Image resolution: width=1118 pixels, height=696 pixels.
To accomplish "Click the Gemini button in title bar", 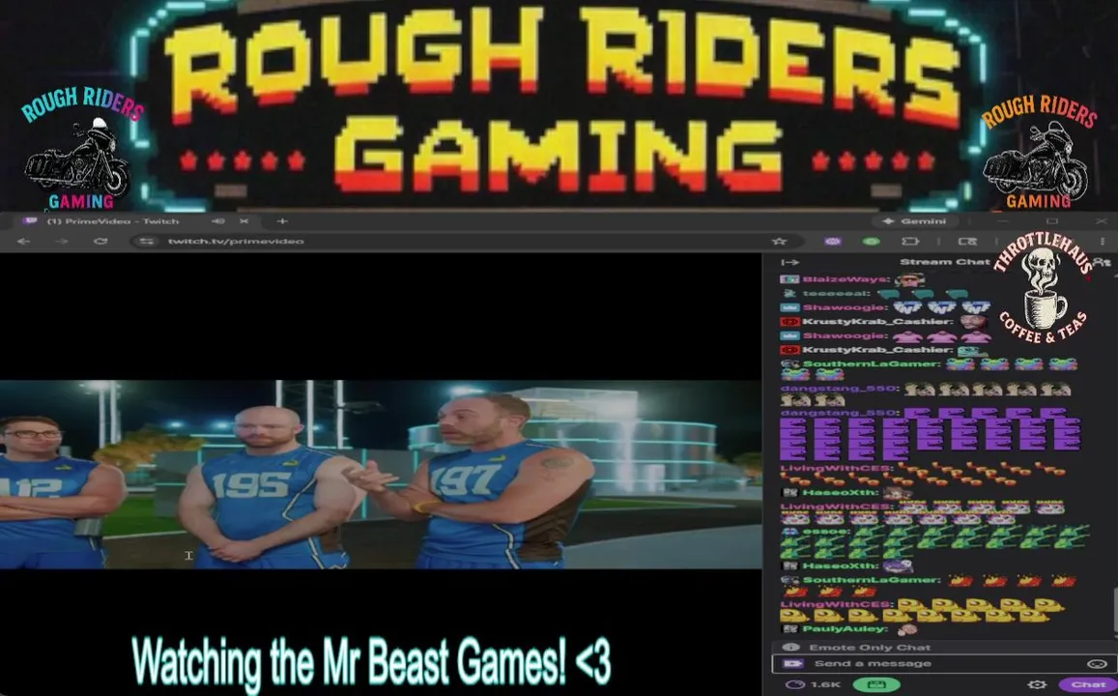I will (914, 221).
